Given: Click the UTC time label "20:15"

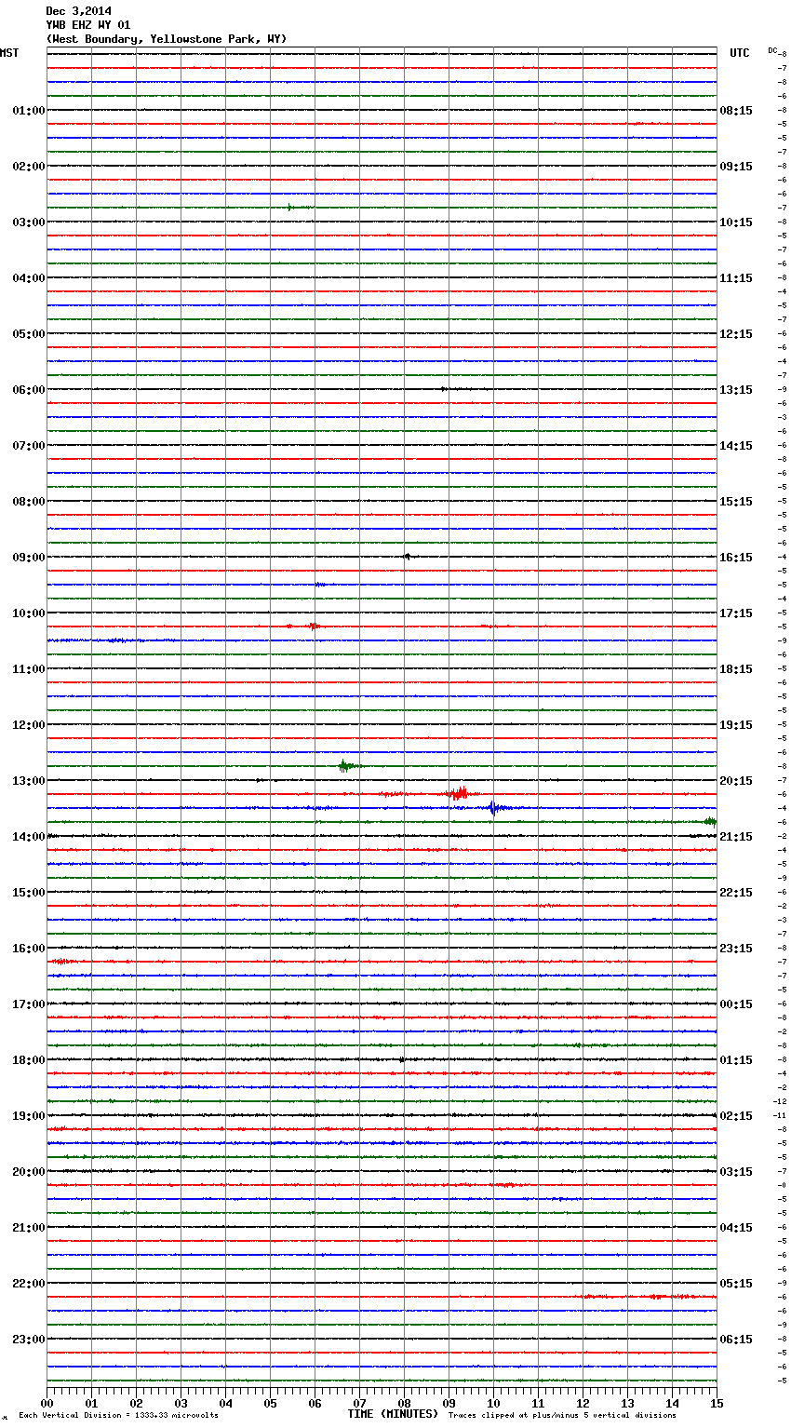Looking at the screenshot, I should (x=736, y=781).
